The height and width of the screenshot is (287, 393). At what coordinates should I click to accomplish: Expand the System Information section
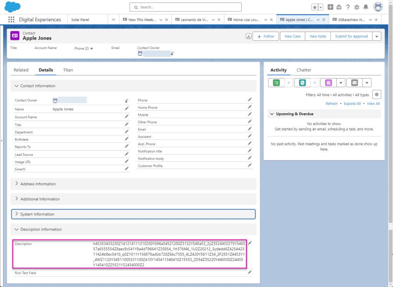[x=16, y=214]
